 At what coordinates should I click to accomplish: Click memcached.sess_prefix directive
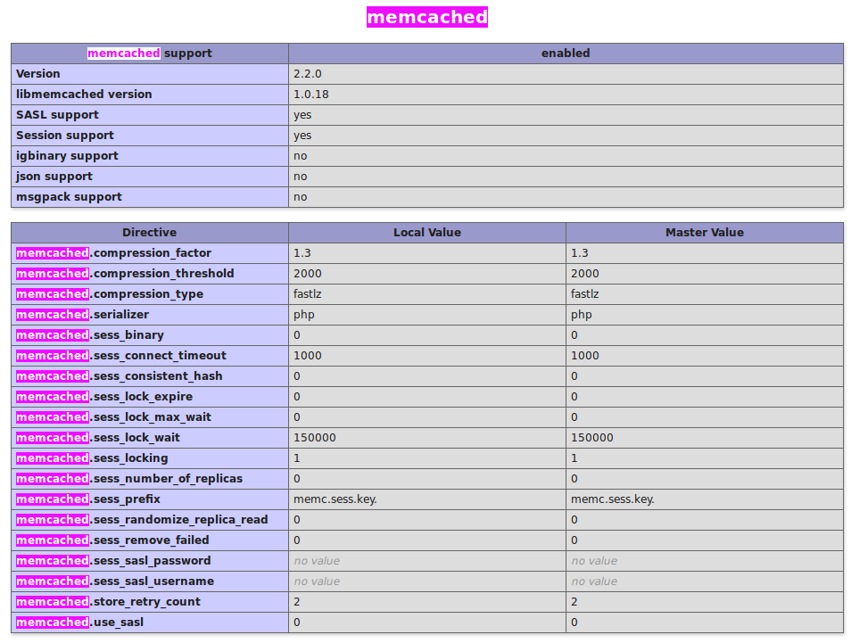click(x=88, y=499)
